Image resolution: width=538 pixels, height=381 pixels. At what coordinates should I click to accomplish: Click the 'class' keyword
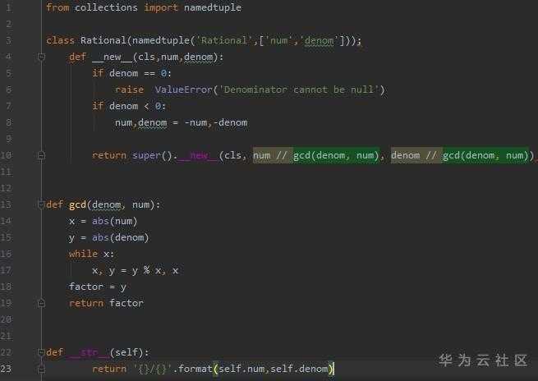click(x=60, y=40)
